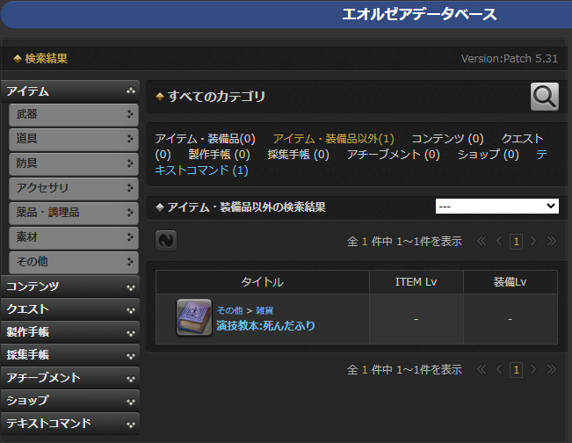Open the その他 sidebar category
The width and height of the screenshot is (572, 443).
point(74,262)
